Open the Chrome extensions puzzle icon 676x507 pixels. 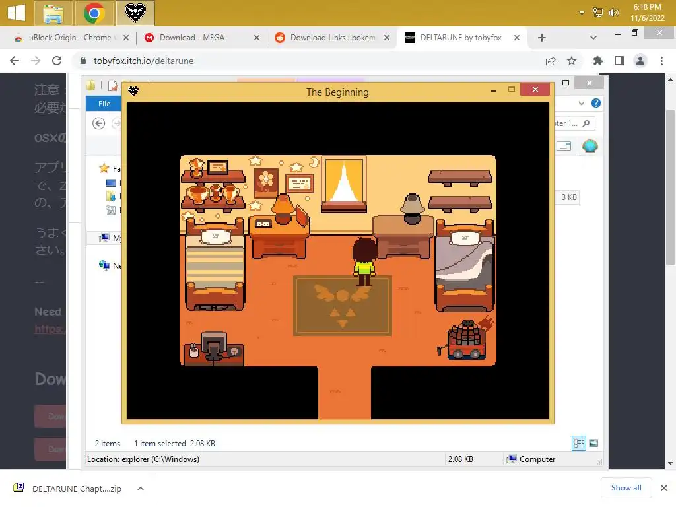597,61
